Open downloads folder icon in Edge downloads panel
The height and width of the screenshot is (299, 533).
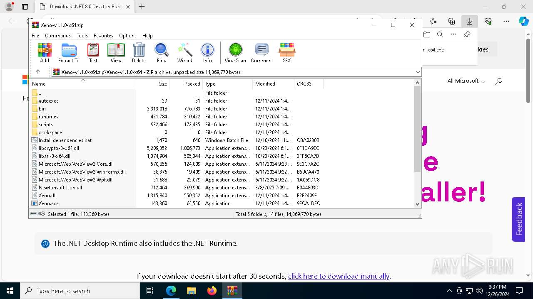[x=426, y=34]
